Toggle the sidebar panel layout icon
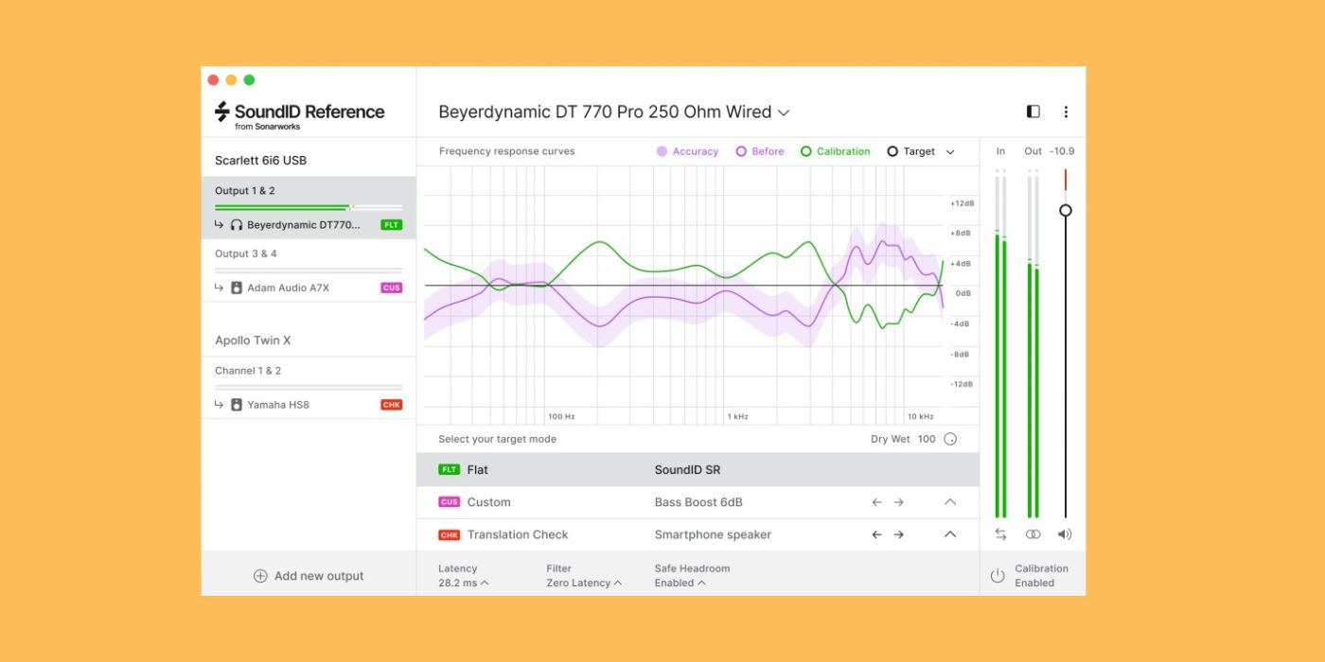 [x=1033, y=112]
